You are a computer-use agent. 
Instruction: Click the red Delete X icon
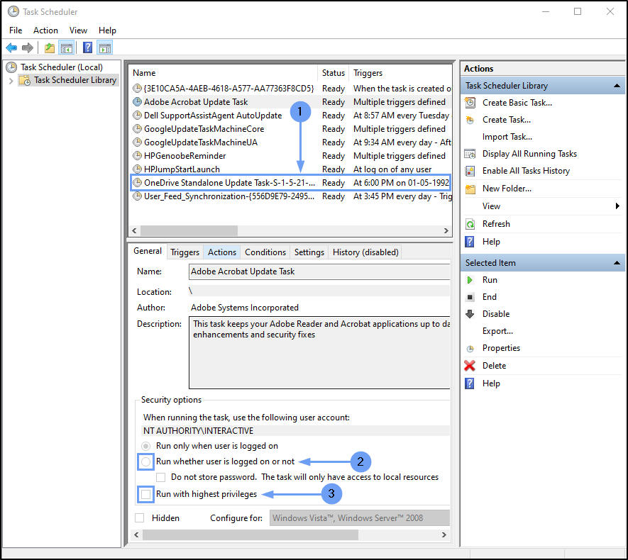[470, 366]
